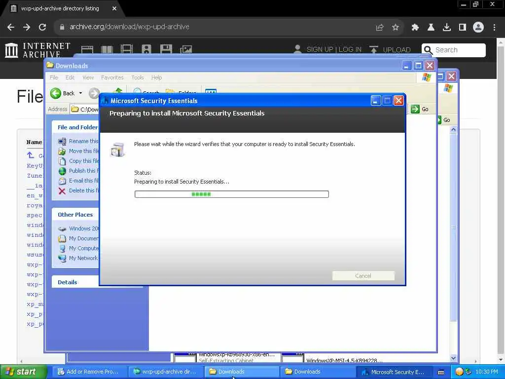Share this page icon in address bar
The height and width of the screenshot is (379, 505).
380,28
